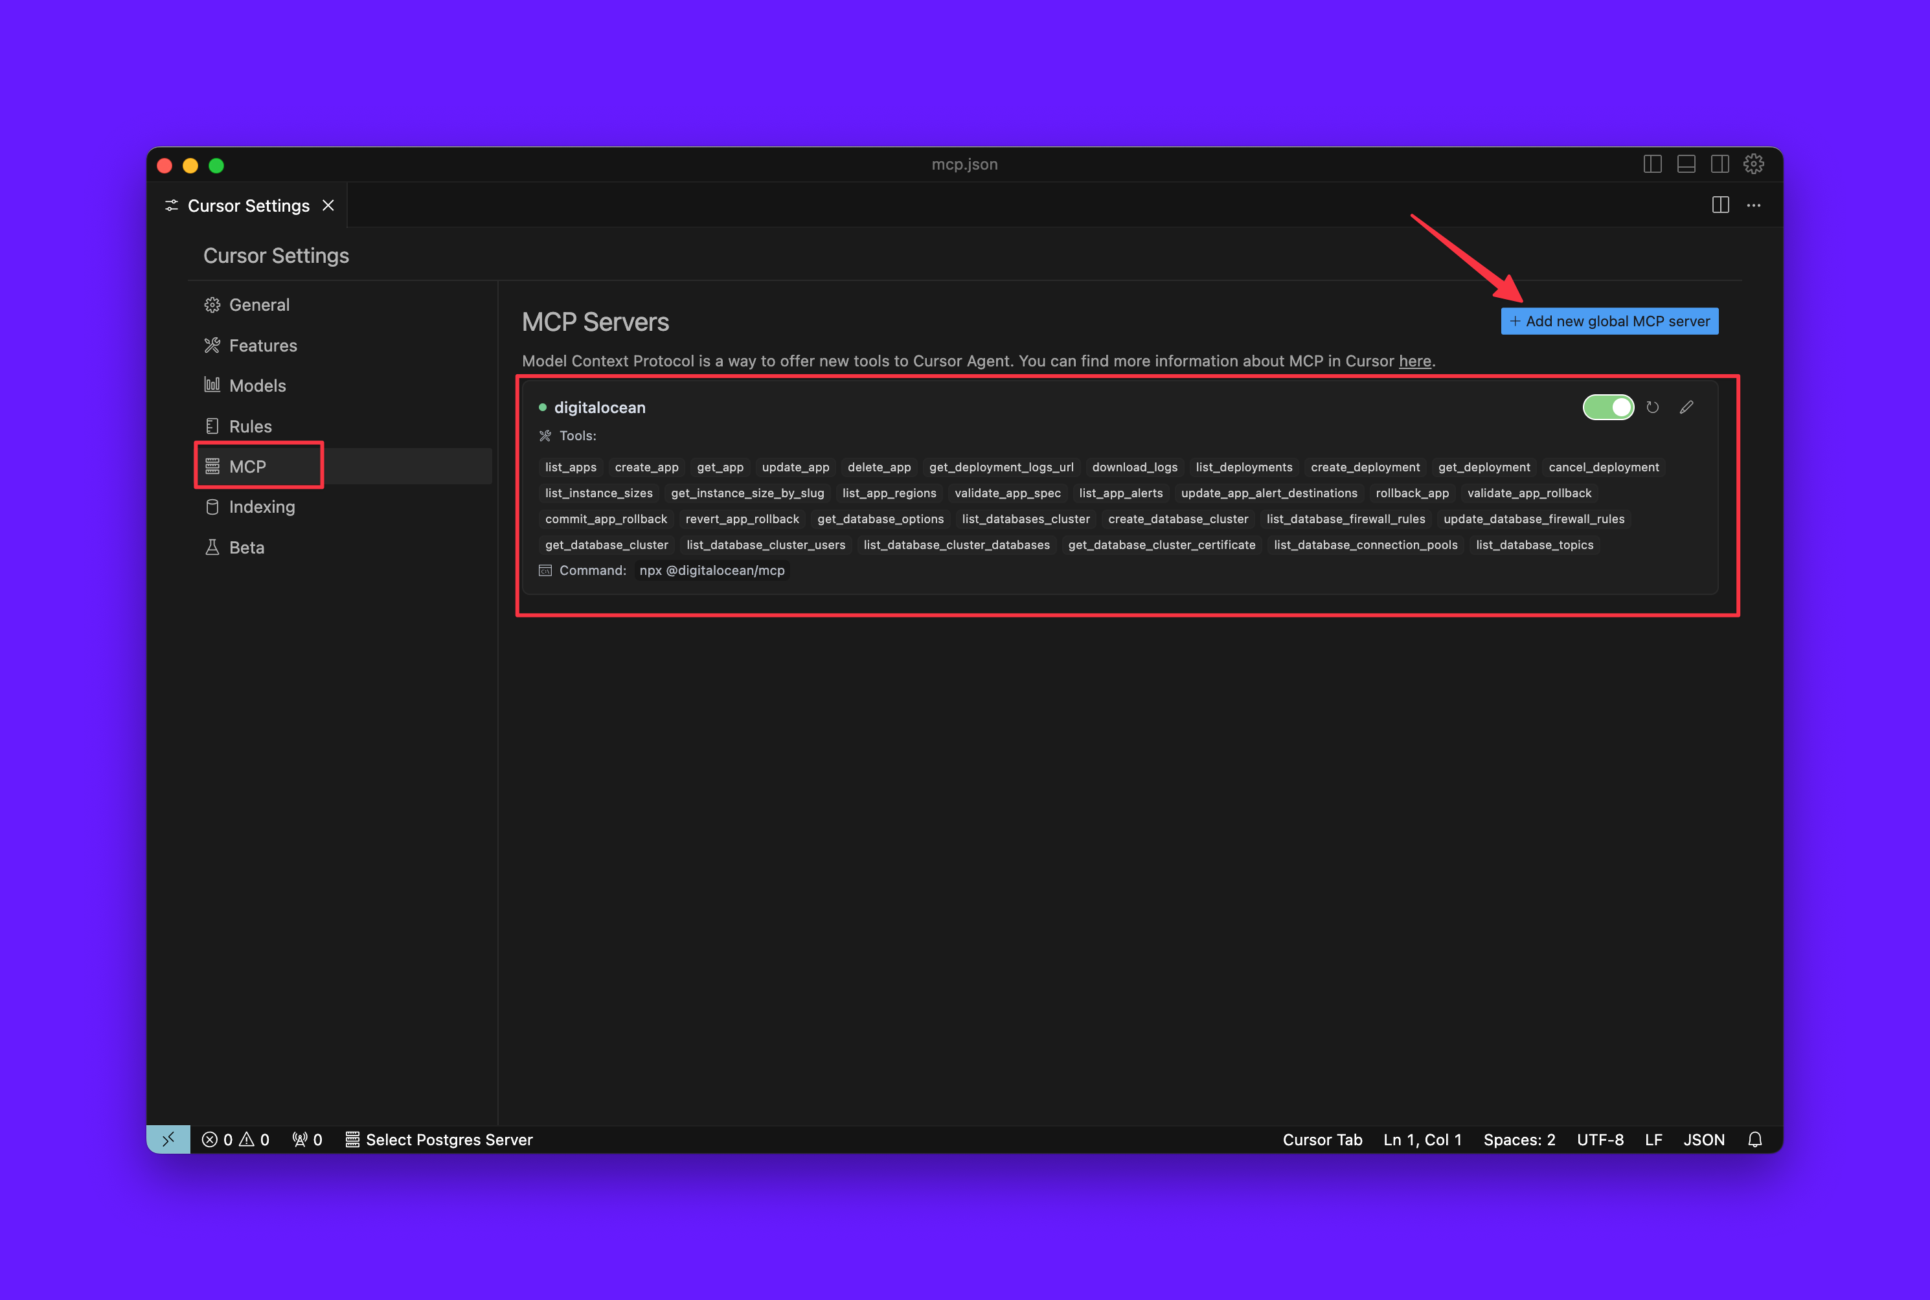Viewport: 1930px width, 1300px height.
Task: Disable the digitalocean MCP server toggle
Action: [1607, 407]
